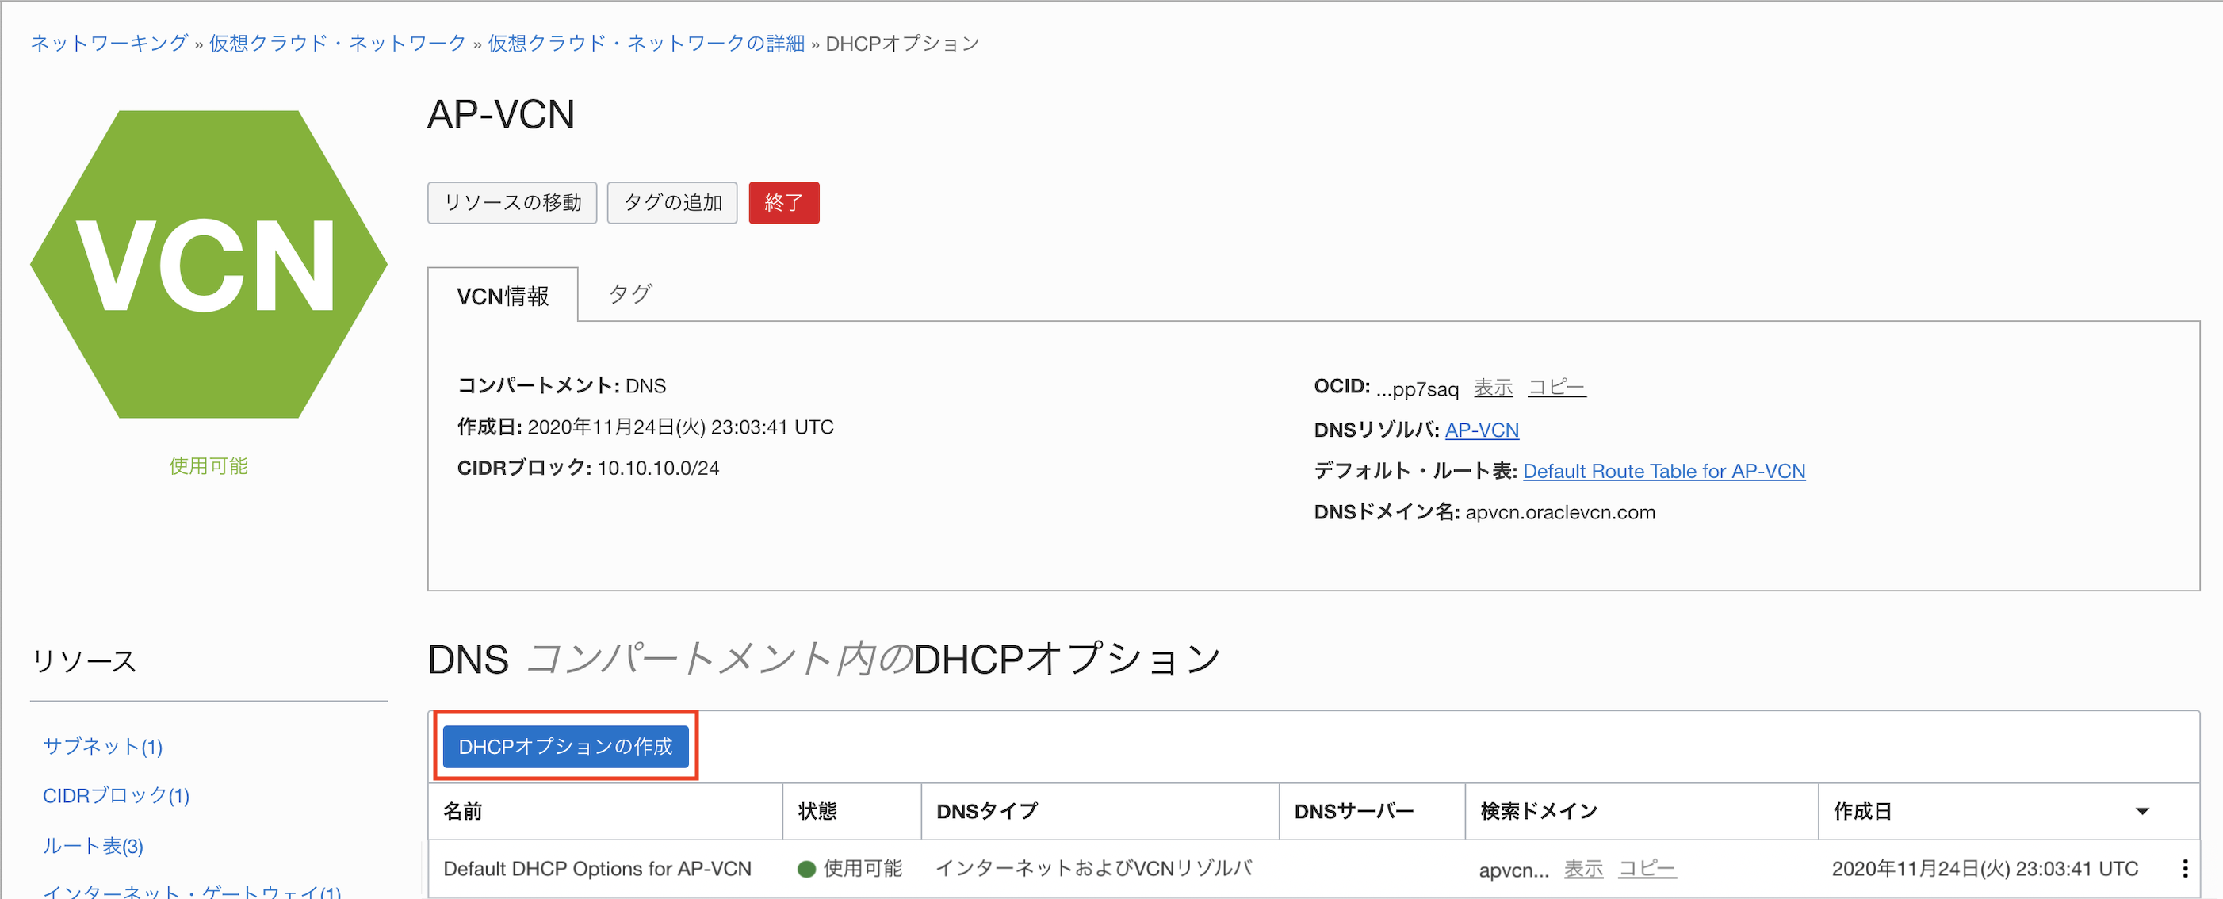Open Default Route Table for AP-VCN

coord(1664,471)
